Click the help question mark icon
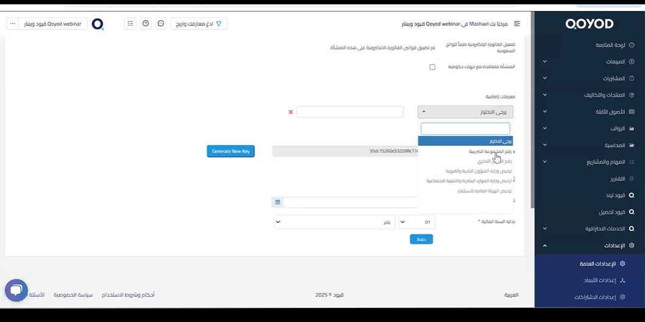 (146, 24)
